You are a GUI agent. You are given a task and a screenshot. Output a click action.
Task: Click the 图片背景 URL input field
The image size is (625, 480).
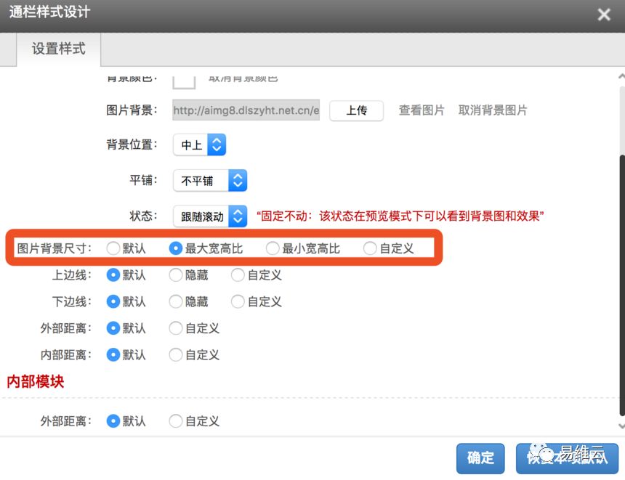click(x=246, y=110)
